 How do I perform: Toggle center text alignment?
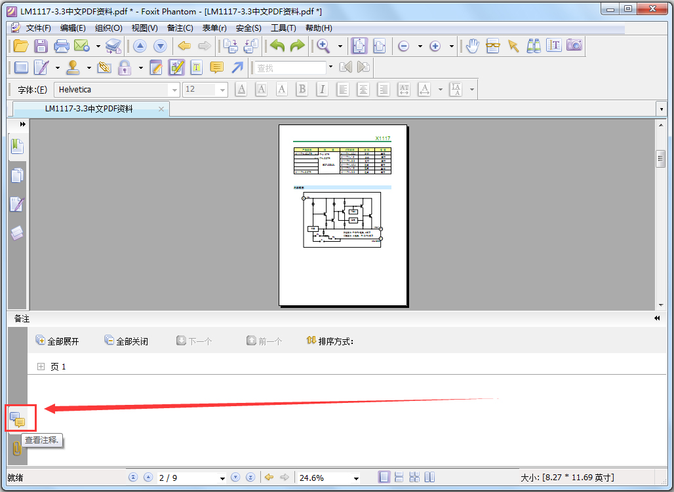pyautogui.click(x=363, y=89)
